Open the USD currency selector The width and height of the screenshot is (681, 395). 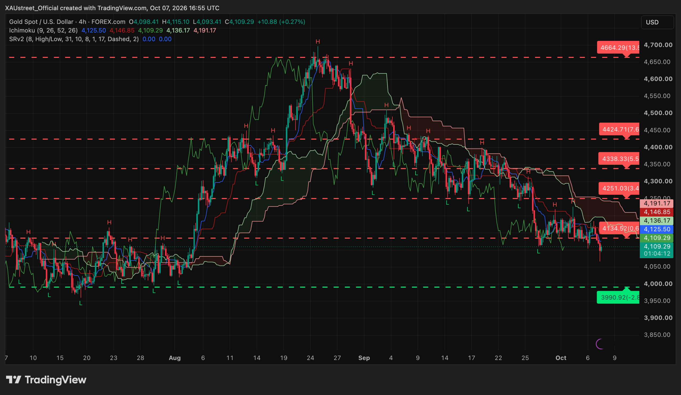[x=657, y=22]
